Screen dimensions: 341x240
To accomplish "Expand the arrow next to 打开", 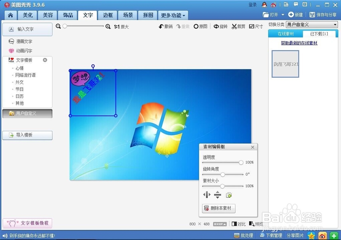I will pos(283,15).
